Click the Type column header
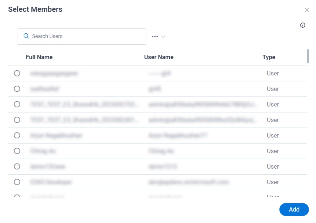316x223 pixels. point(269,57)
